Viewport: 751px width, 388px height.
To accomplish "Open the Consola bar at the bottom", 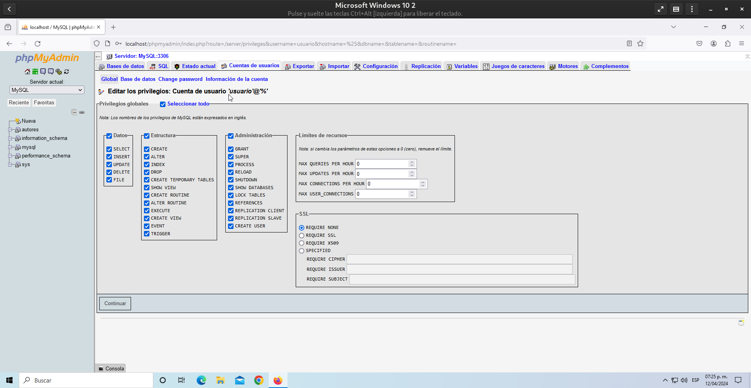I will 111,368.
